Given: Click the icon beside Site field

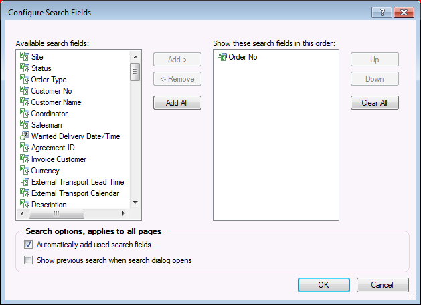Looking at the screenshot, I should (25, 57).
